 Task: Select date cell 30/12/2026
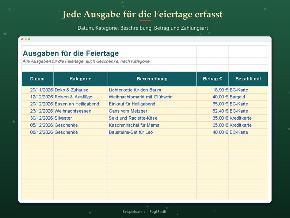[38, 118]
